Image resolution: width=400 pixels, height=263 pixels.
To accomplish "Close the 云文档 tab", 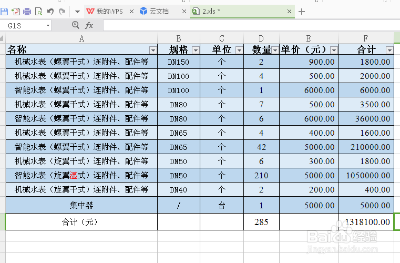I will click(184, 12).
